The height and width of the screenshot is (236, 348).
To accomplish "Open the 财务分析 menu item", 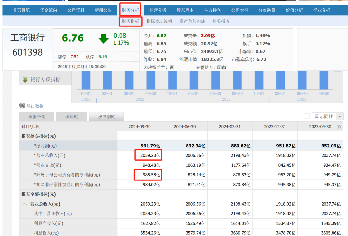I will click(x=130, y=10).
